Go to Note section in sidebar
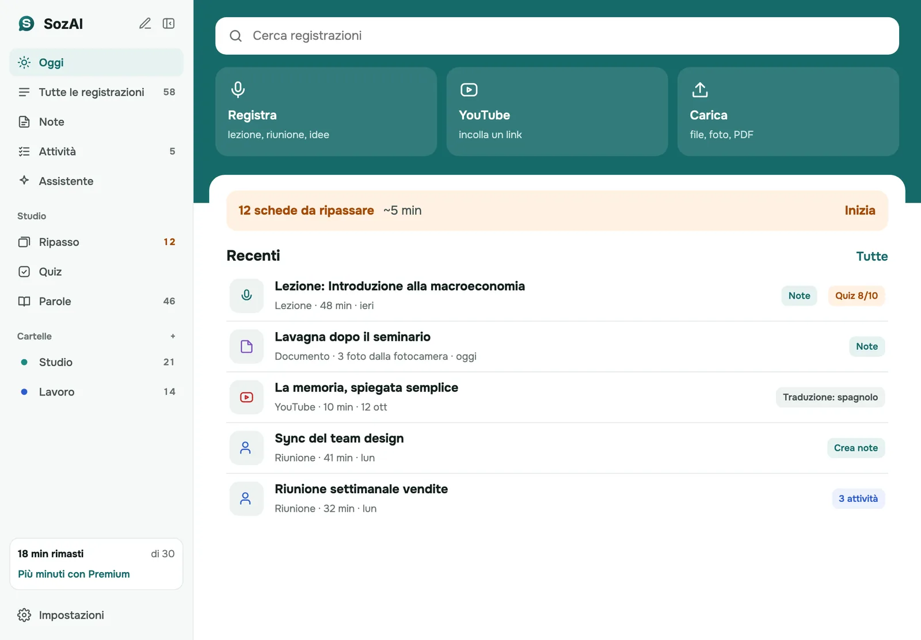 coord(96,121)
